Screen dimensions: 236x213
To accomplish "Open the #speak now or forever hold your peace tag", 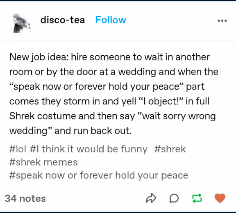I will click(x=99, y=175).
